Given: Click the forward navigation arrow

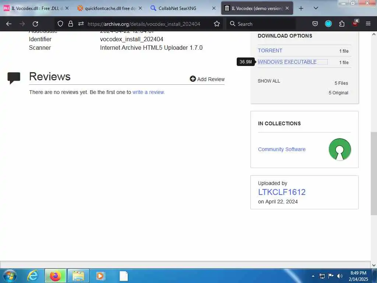Looking at the screenshot, I should coord(22,24).
